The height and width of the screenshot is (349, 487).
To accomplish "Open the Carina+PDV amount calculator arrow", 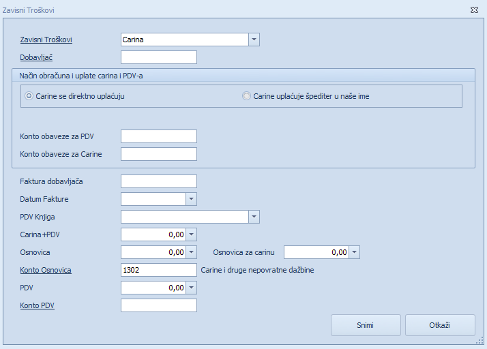I will tap(191, 234).
